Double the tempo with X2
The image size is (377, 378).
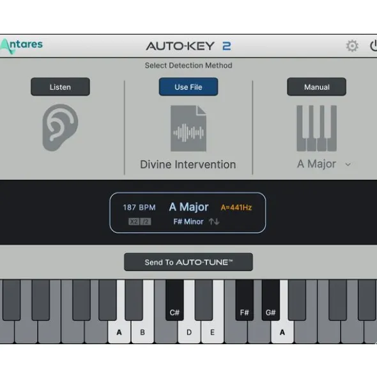coord(134,221)
